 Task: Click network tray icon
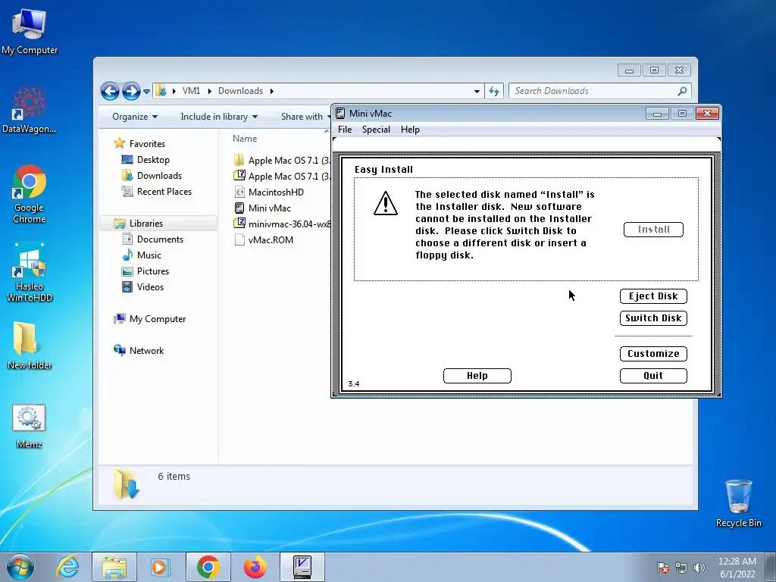point(681,568)
